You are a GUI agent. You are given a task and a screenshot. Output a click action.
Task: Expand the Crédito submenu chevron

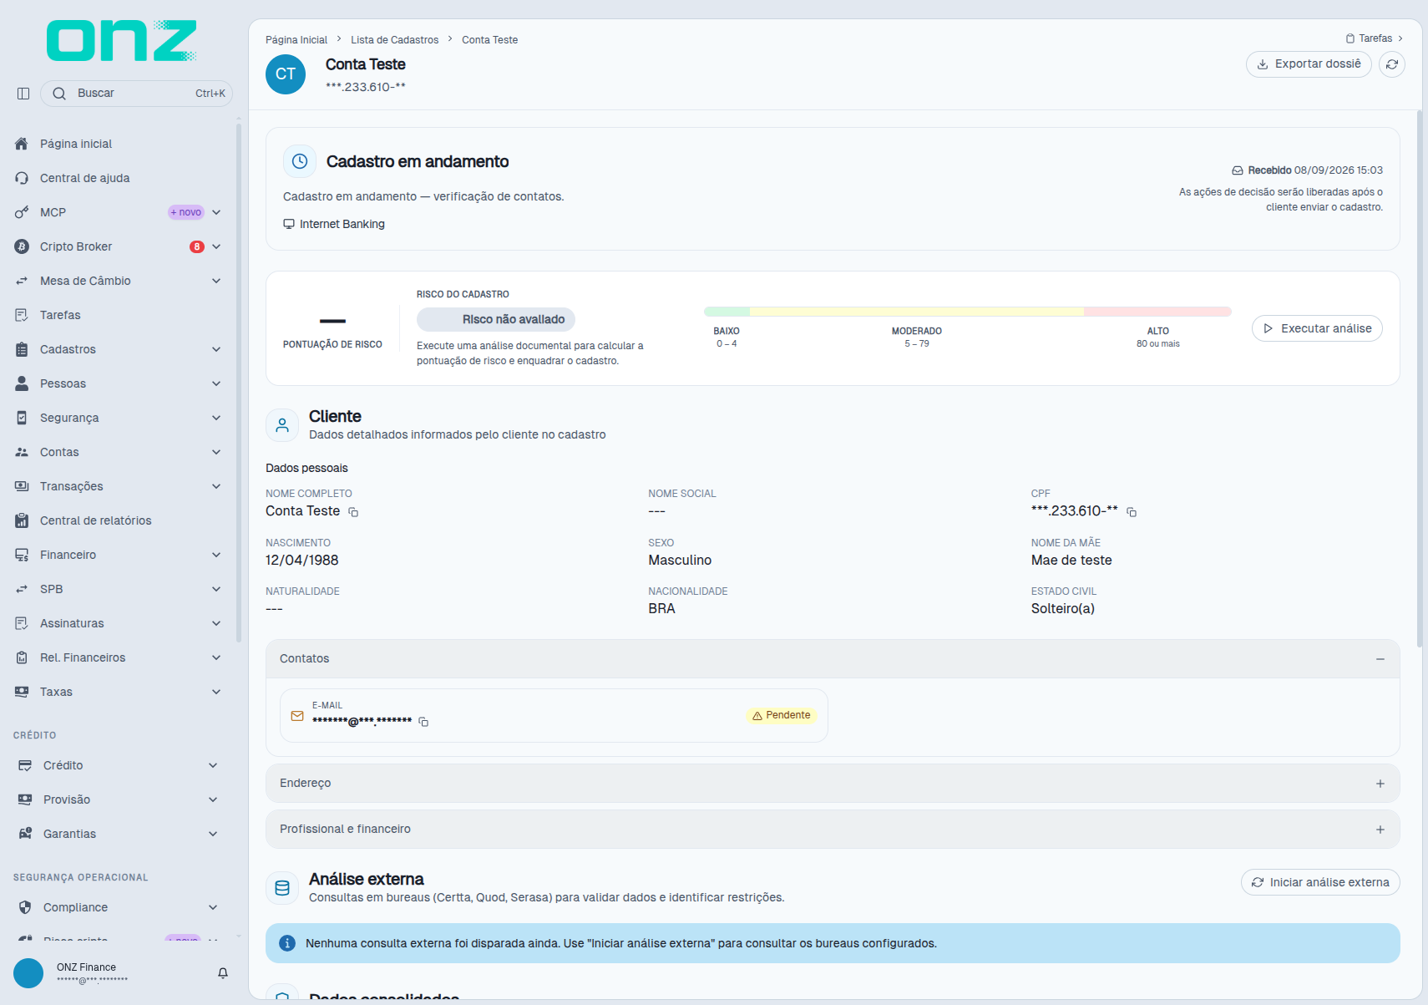pyautogui.click(x=213, y=765)
